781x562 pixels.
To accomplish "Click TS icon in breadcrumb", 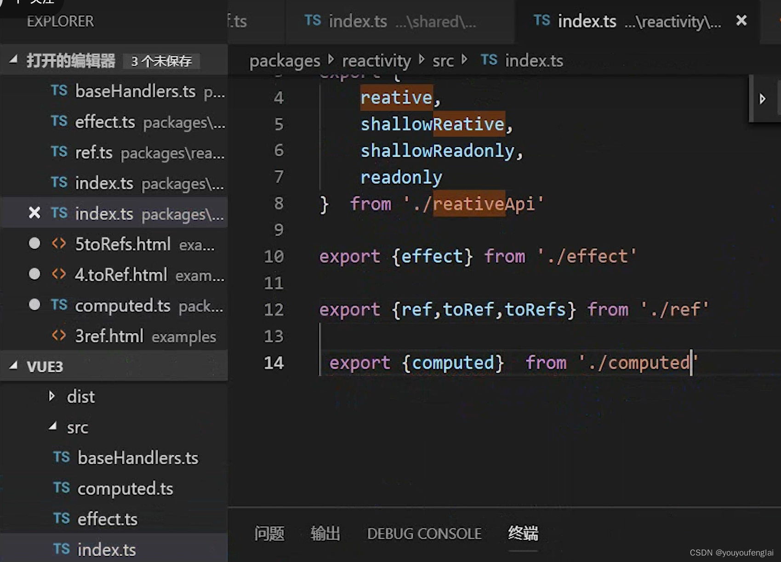I will pyautogui.click(x=489, y=60).
